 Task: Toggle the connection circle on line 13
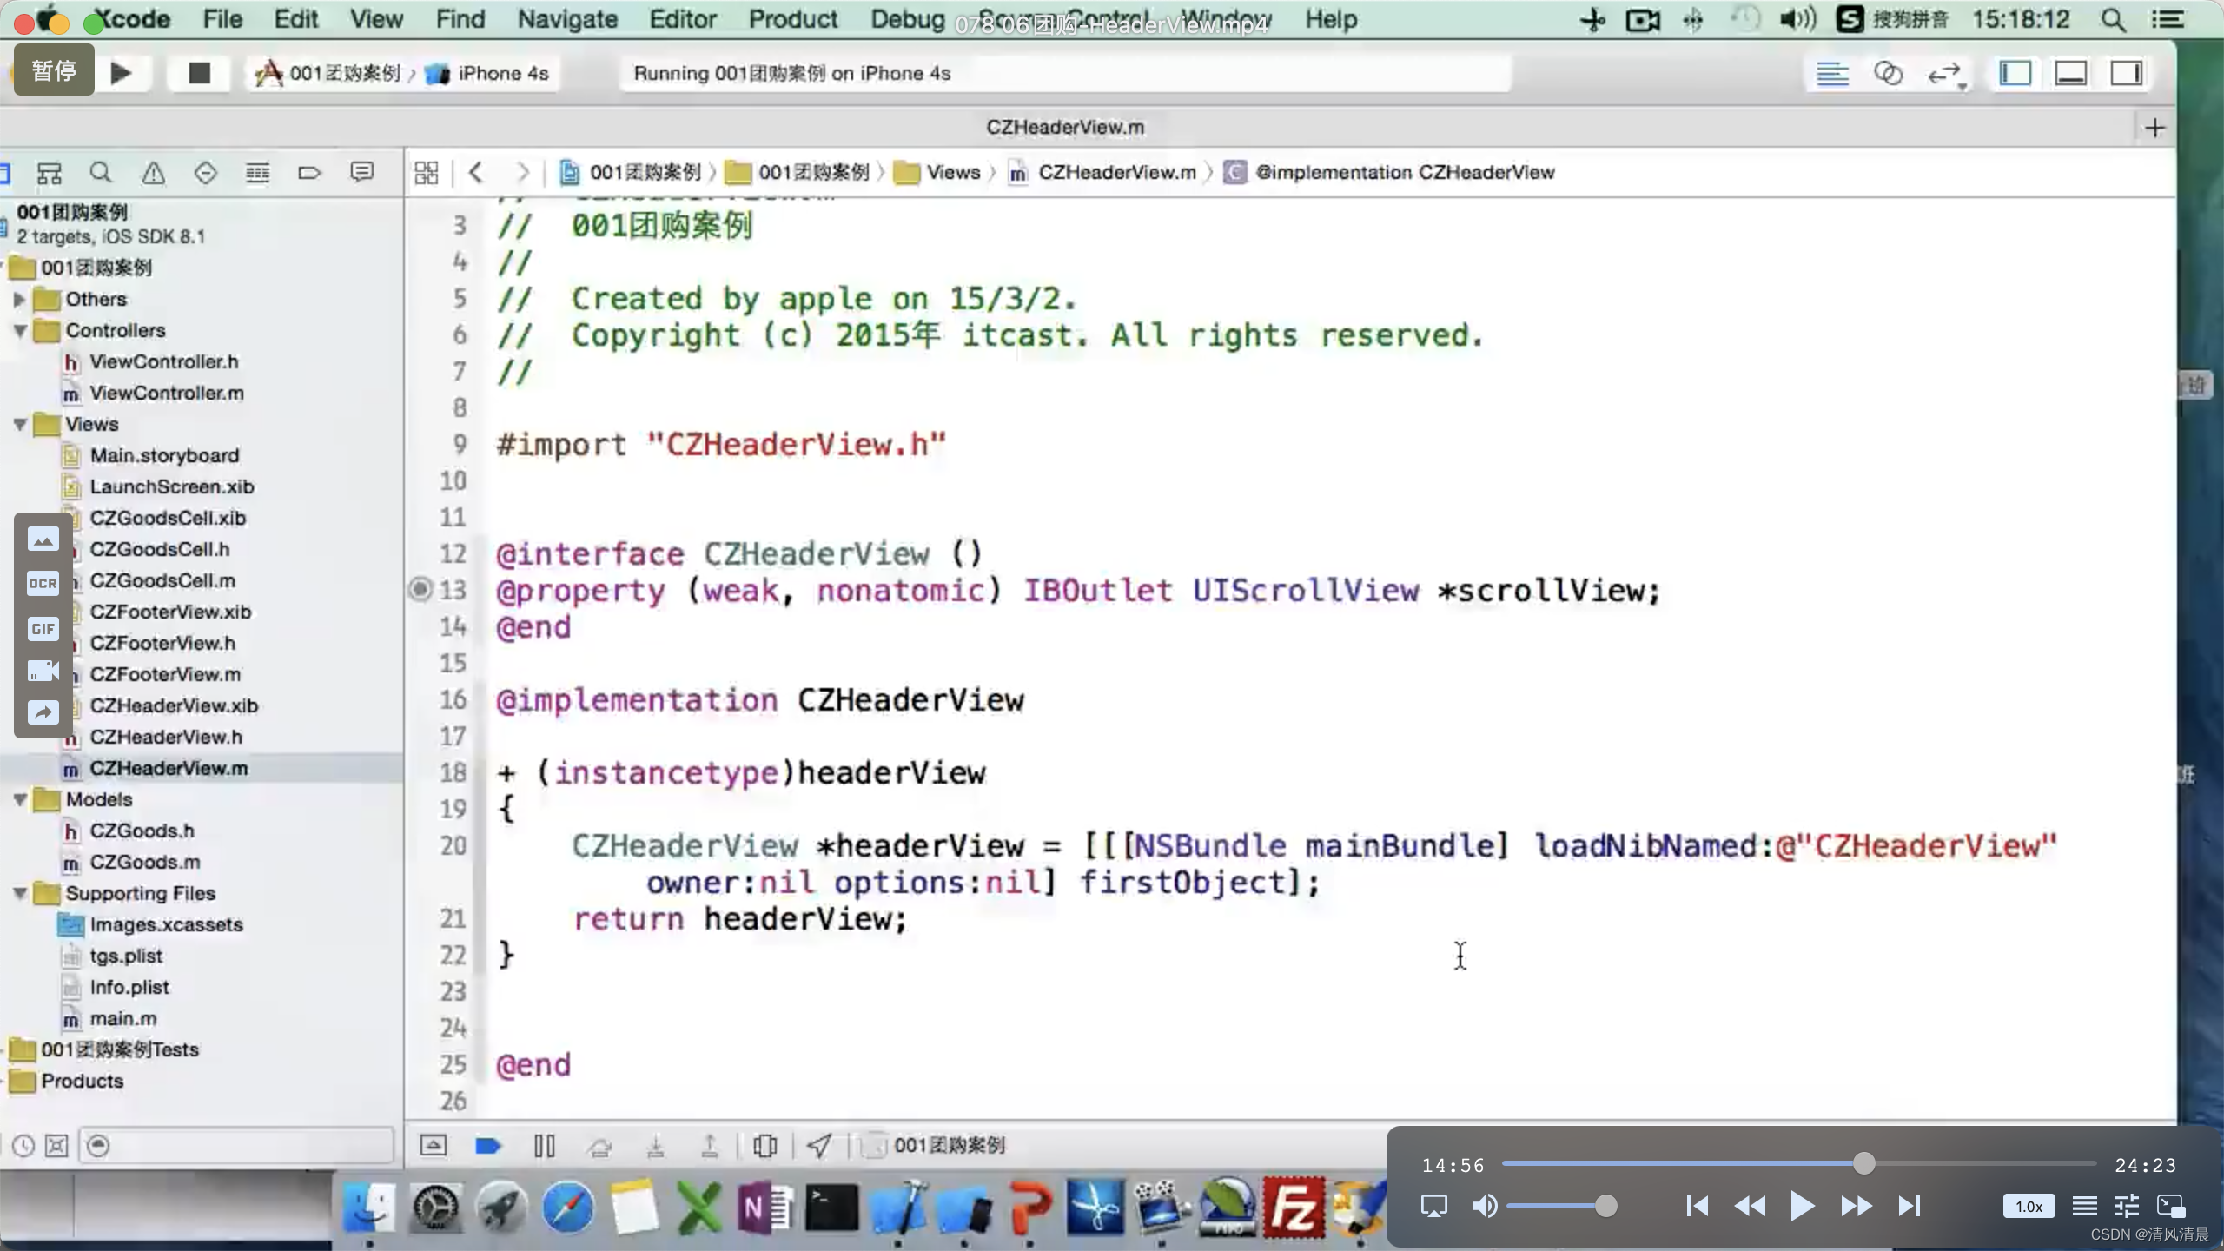point(420,590)
